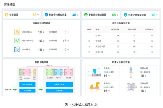Click the 算法模型 page title
Screen dimensions: 163x108
pyautogui.click(x=9, y=4)
